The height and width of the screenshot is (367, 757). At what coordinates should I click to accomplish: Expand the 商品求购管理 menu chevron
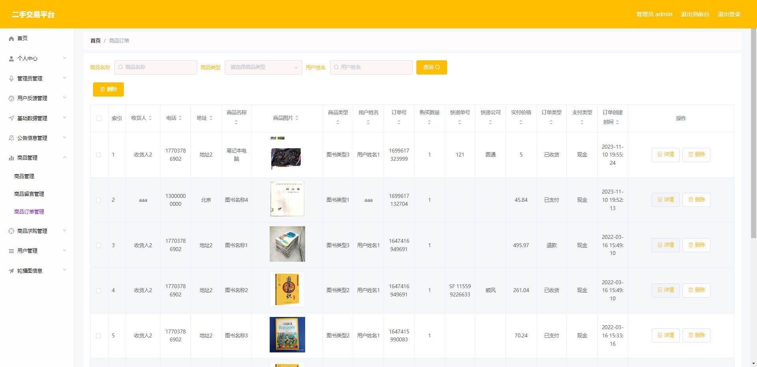coord(65,231)
